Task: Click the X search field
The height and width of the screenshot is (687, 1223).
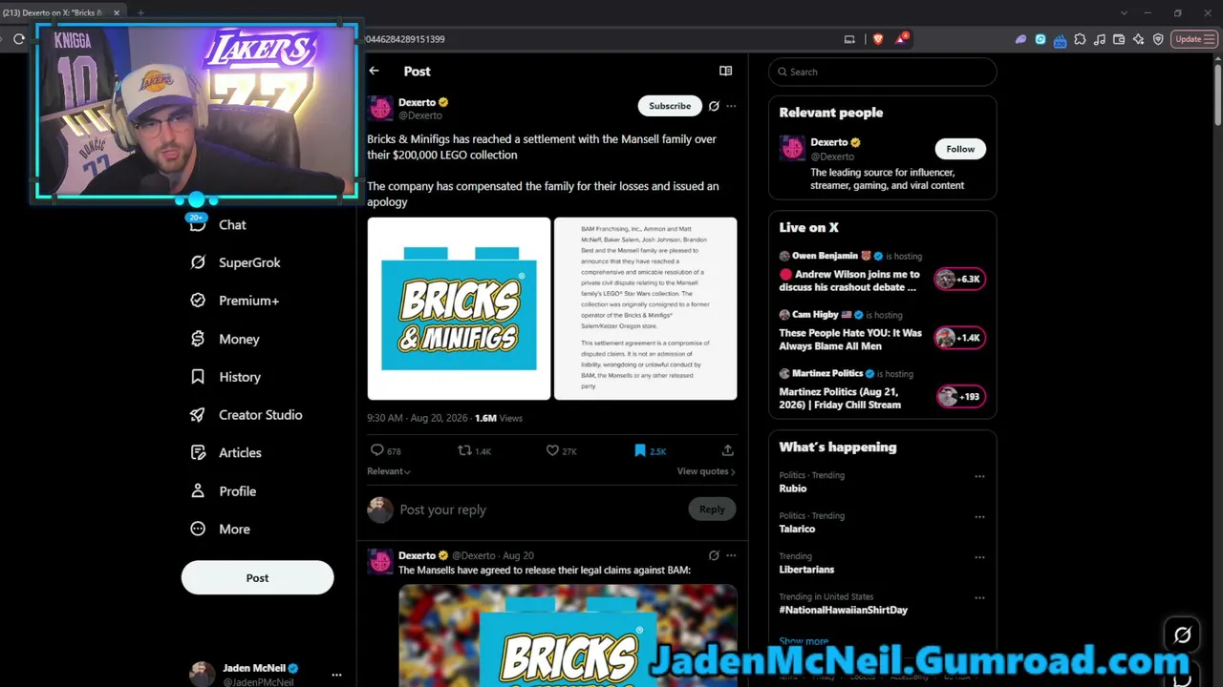Action: pos(883,72)
